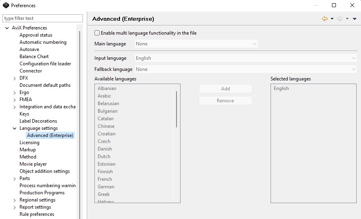Open the Fallback language dropdown
The height and width of the screenshot is (219, 361).
click(x=245, y=69)
